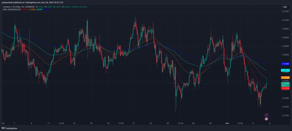
Task: Click the 0.3700 price scale value
Action: pyautogui.click(x=285, y=20)
